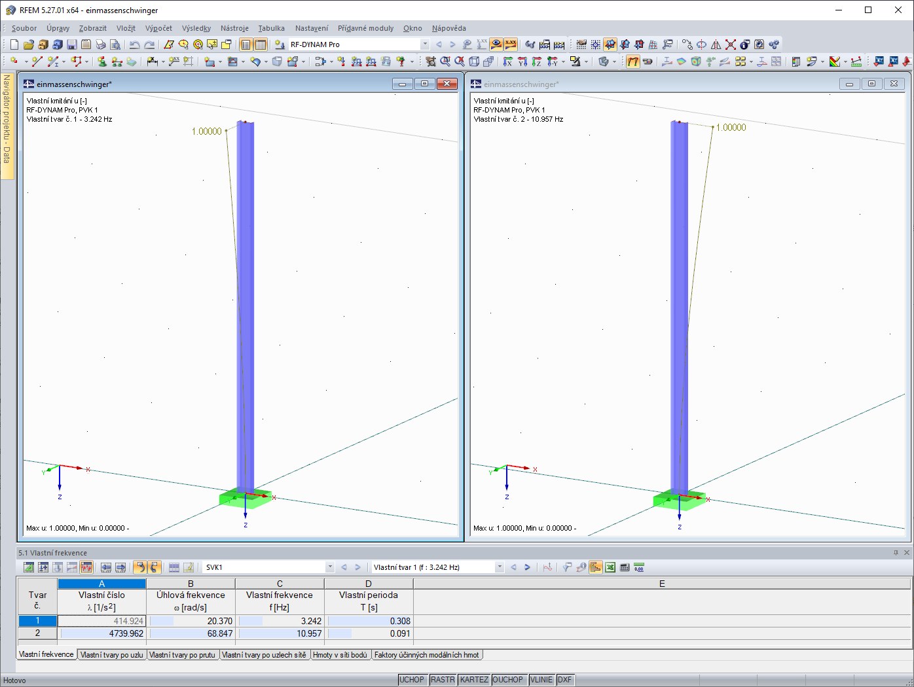Show the view in X direction
The image size is (914, 687).
click(x=508, y=62)
